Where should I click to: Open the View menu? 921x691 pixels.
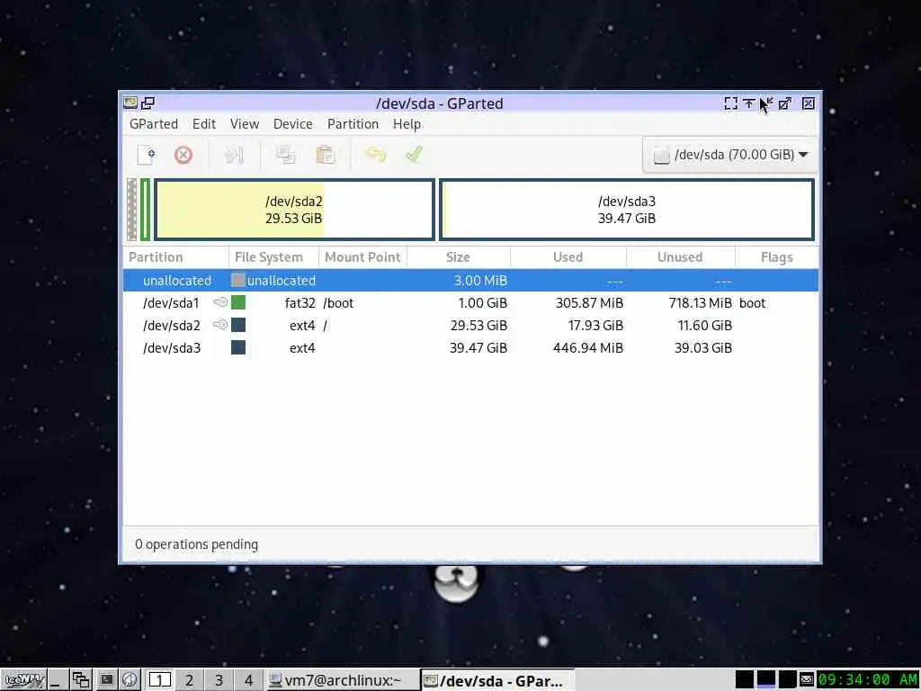[245, 124]
